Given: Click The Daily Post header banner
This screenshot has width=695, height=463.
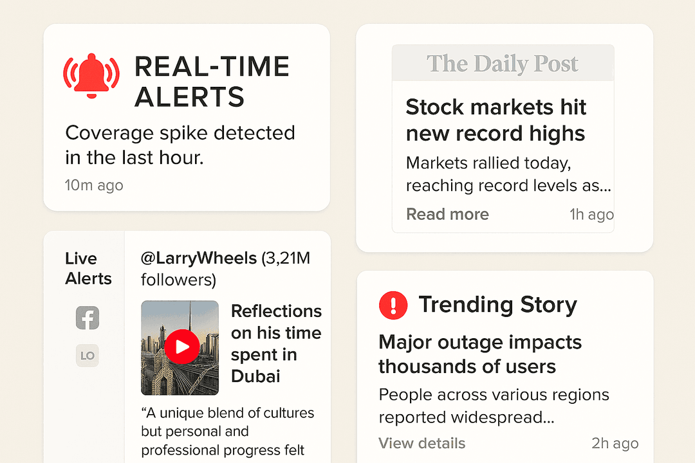Looking at the screenshot, I should pyautogui.click(x=503, y=64).
